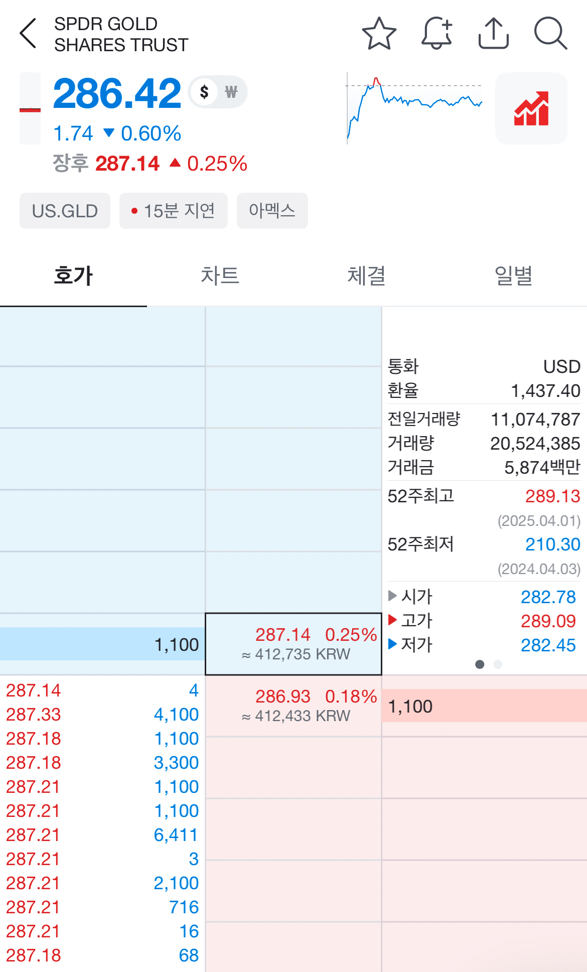
Task: Tap the 저가 blue triangle marker
Action: tap(393, 644)
